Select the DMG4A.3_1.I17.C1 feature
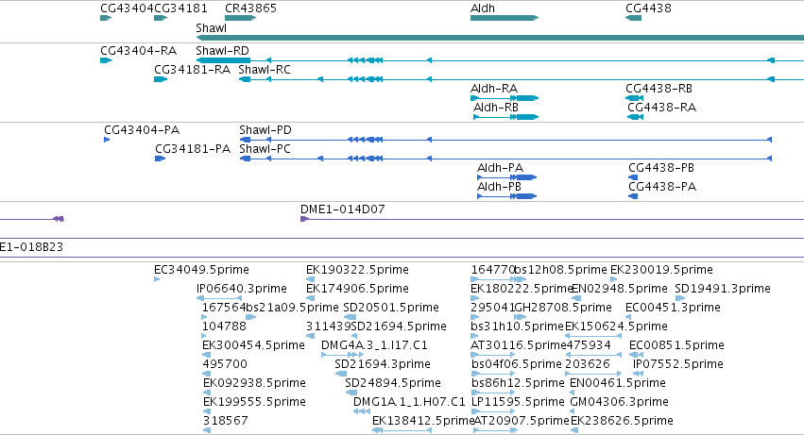 point(343,355)
